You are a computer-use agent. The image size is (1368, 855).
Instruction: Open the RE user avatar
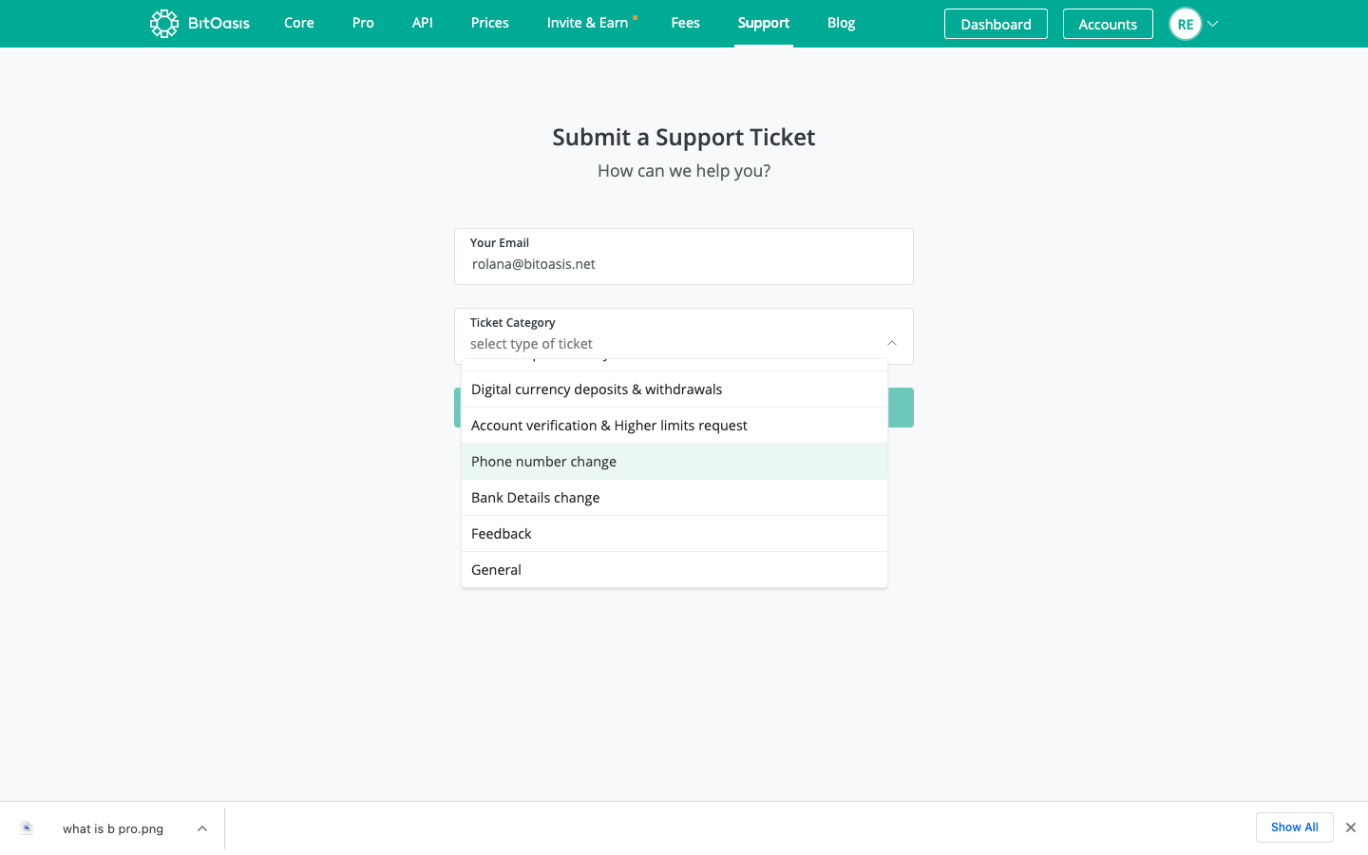(x=1186, y=24)
